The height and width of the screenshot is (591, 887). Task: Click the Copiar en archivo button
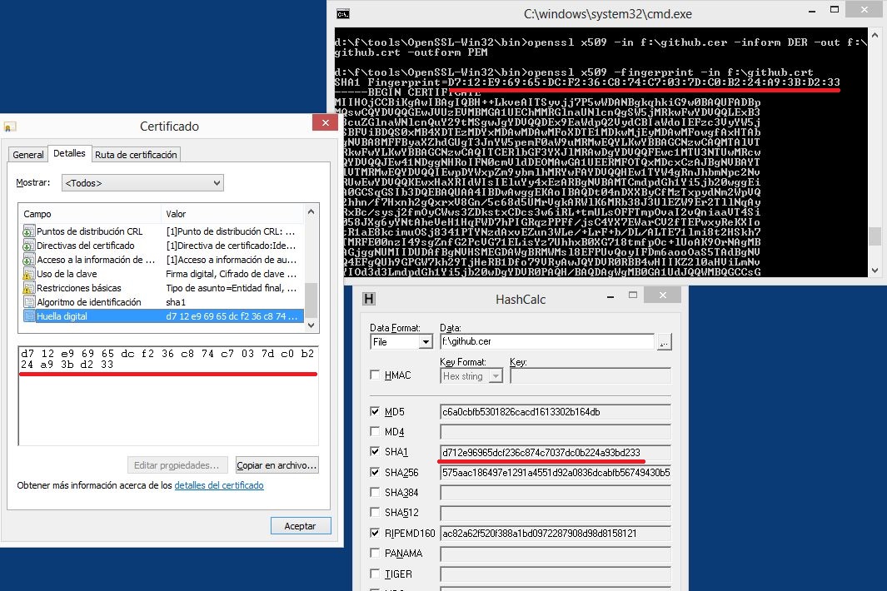point(277,464)
